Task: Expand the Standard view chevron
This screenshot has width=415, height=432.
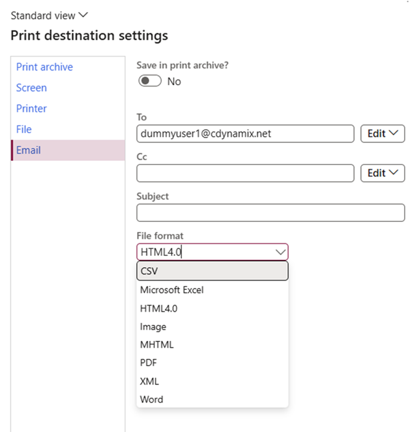Action: [83, 15]
